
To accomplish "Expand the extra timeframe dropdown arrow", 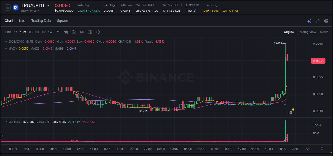I will point(57,32).
